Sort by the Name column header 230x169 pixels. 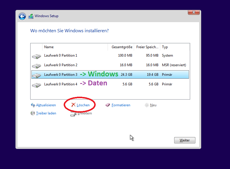point(75,47)
